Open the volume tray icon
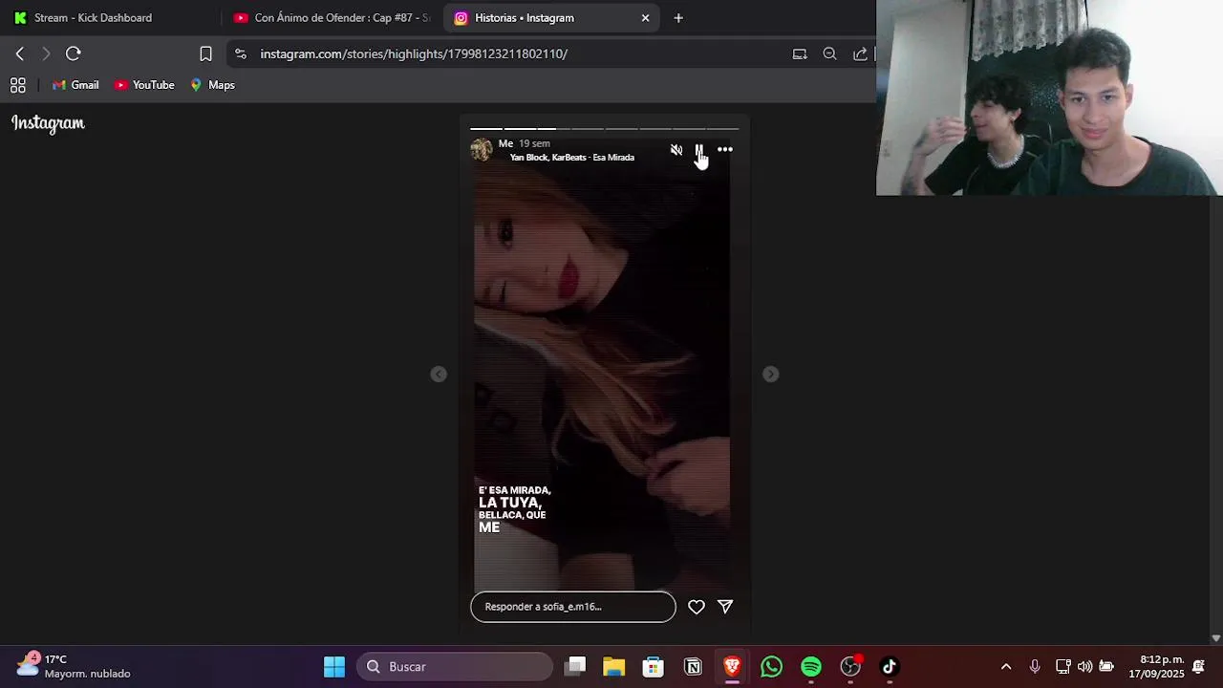This screenshot has height=688, width=1223. click(x=1084, y=667)
